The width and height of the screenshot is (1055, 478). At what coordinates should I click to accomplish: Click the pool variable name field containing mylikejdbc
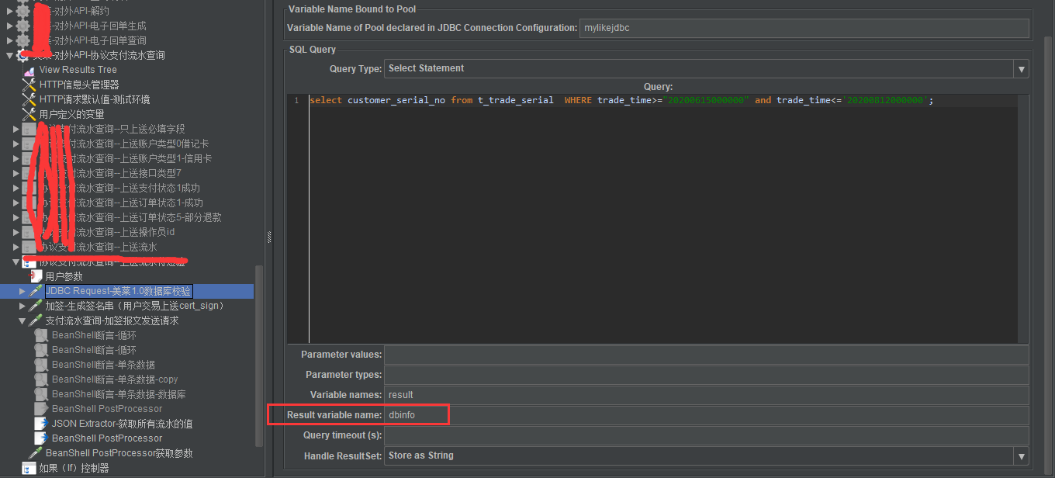point(804,28)
